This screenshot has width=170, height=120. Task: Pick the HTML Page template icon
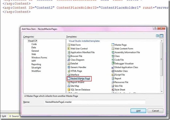pos(69,71)
